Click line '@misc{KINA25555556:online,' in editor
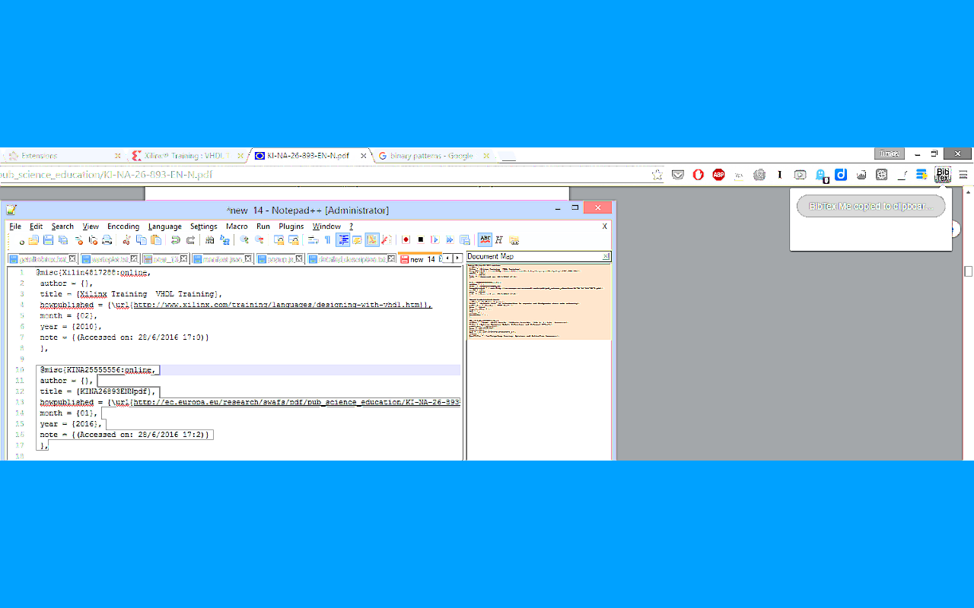 100,370
